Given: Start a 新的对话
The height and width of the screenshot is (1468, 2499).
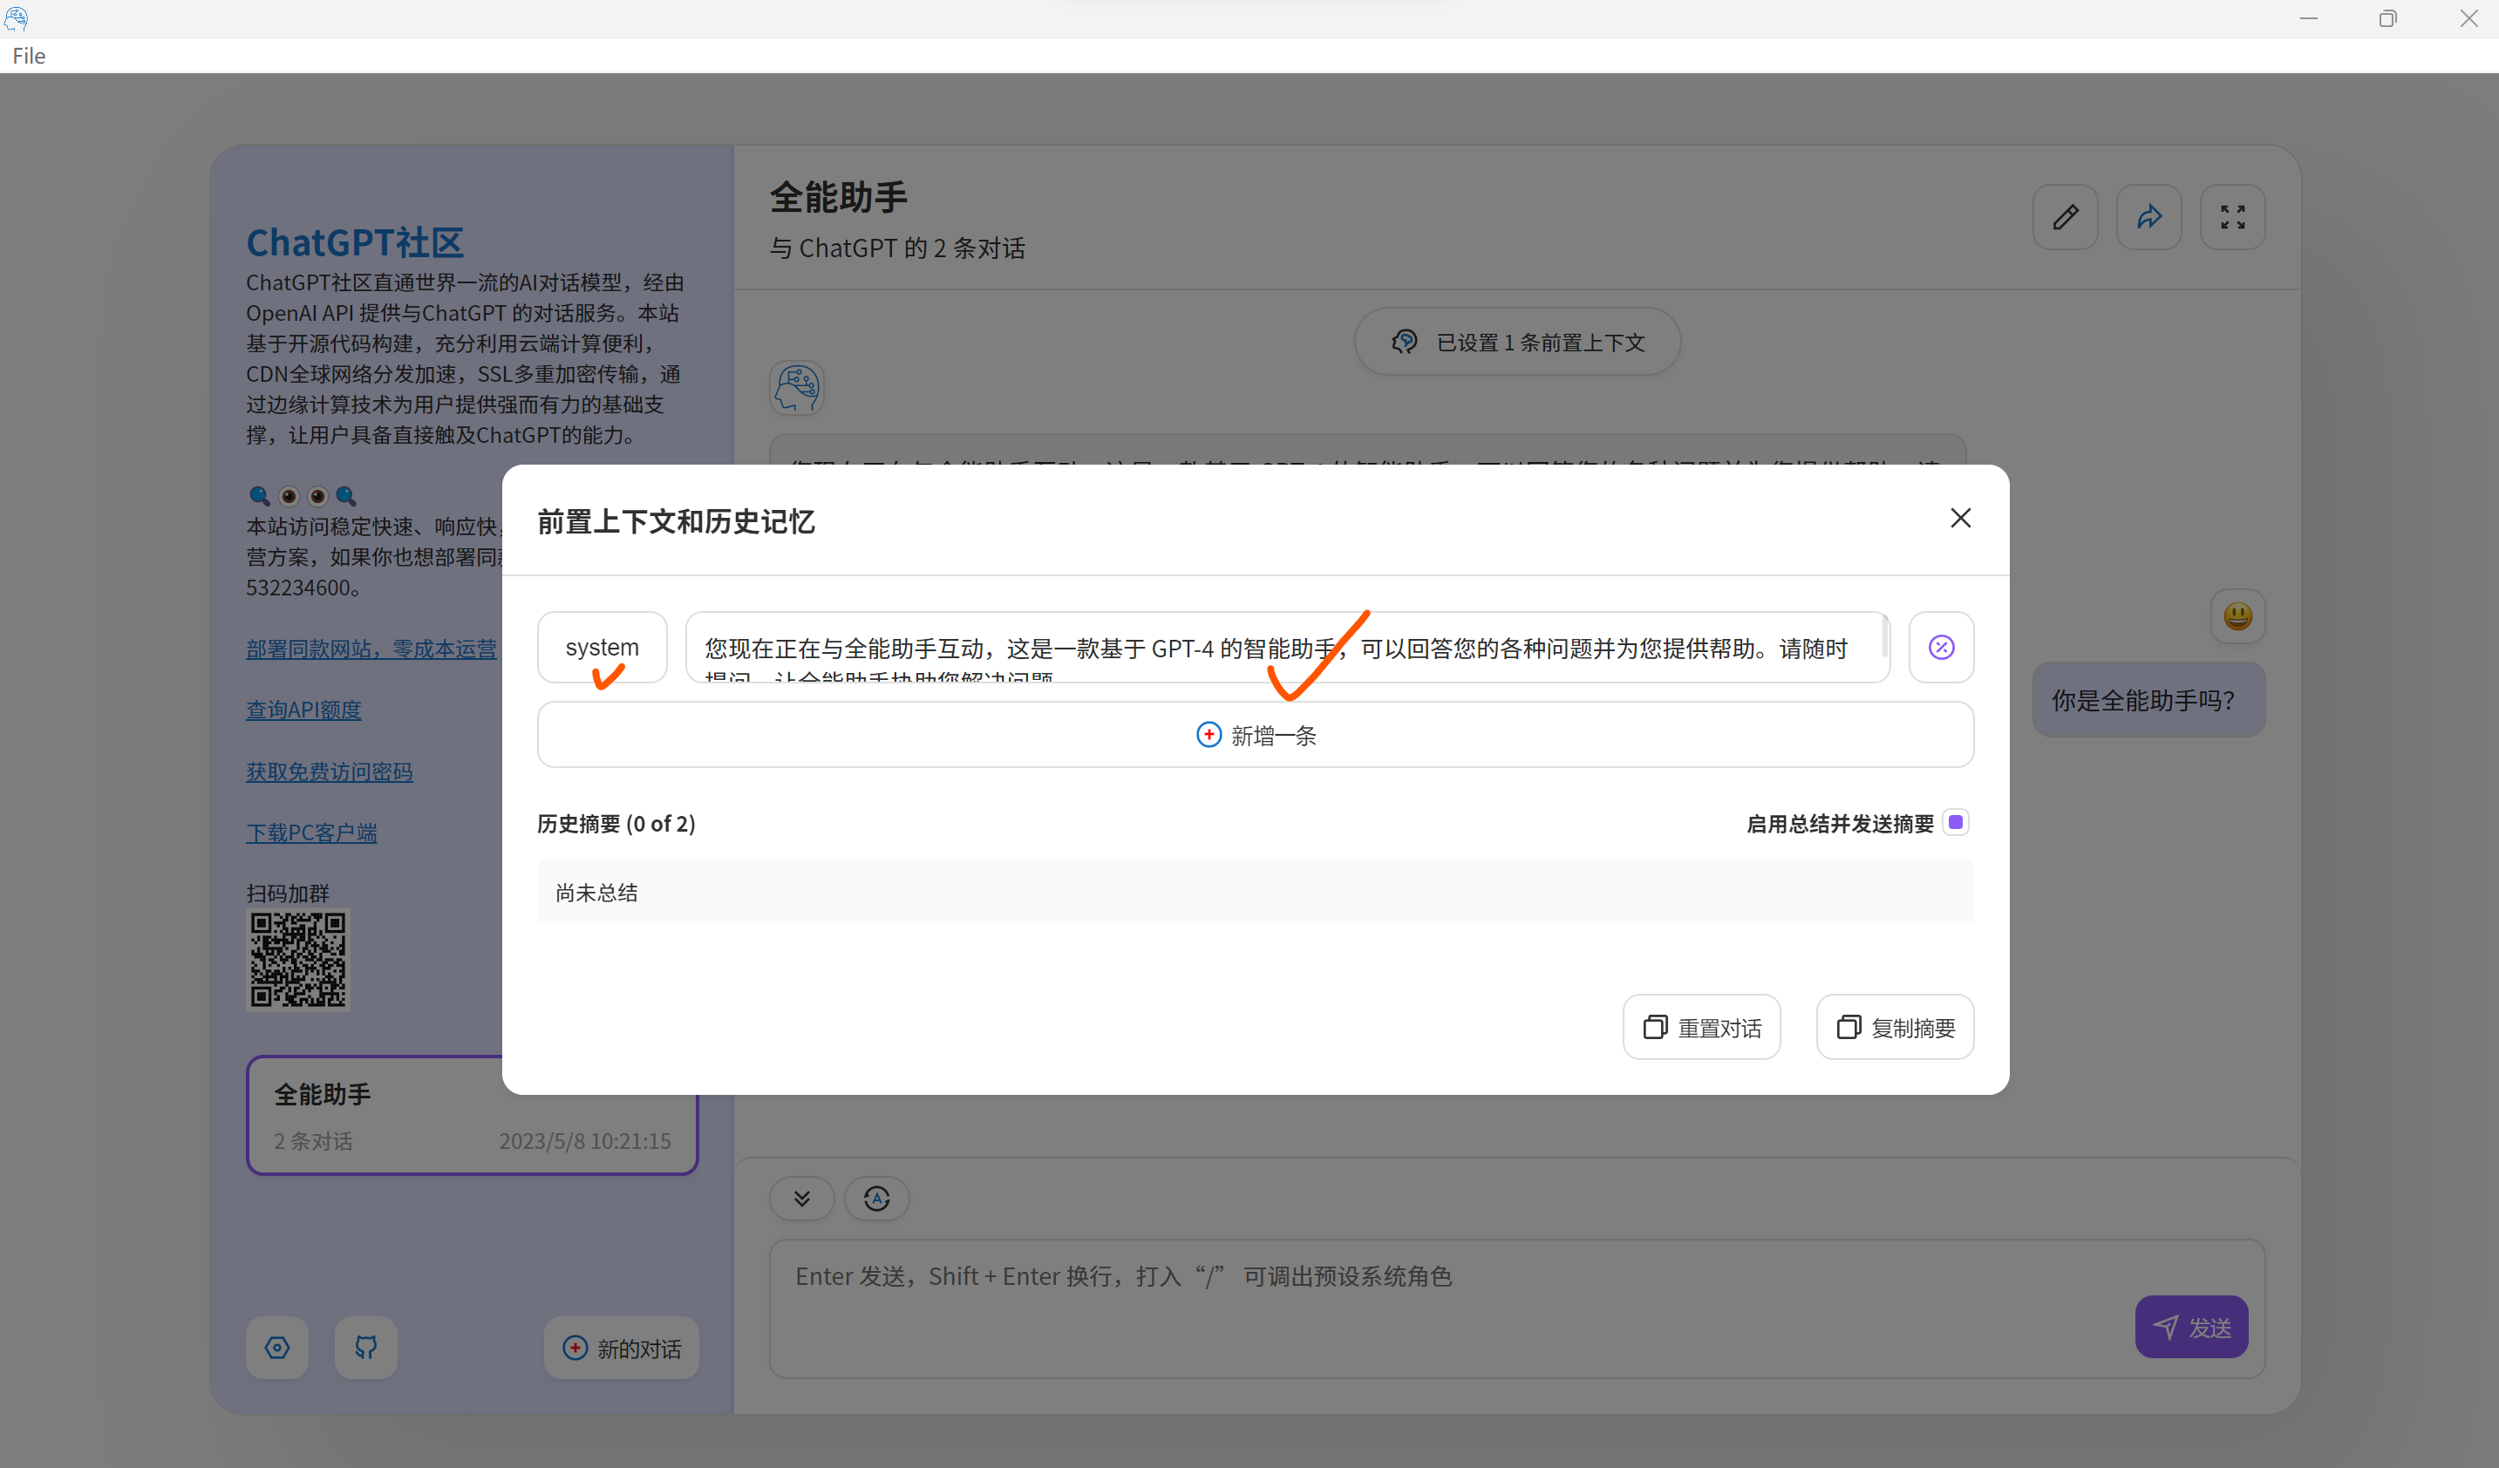Looking at the screenshot, I should (622, 1347).
